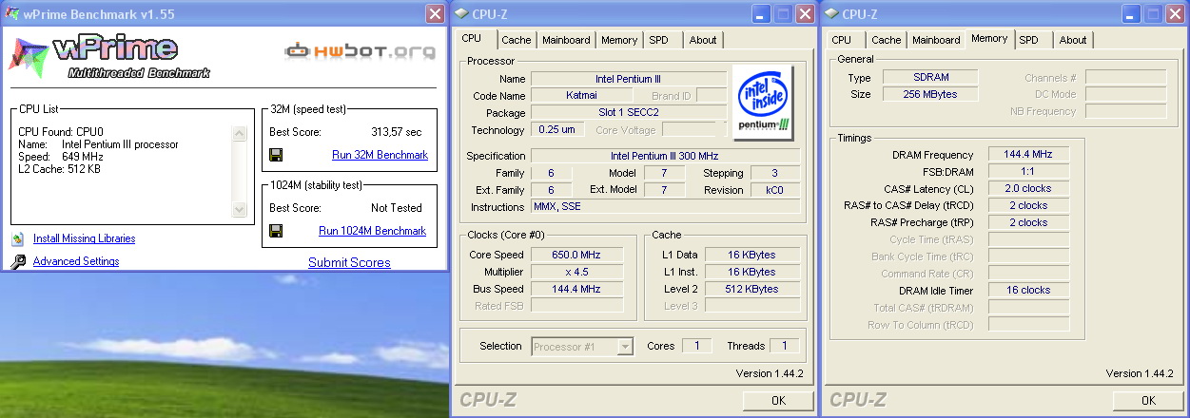Switch to the Mainboard tab in the first CPU-Z window

click(x=567, y=40)
